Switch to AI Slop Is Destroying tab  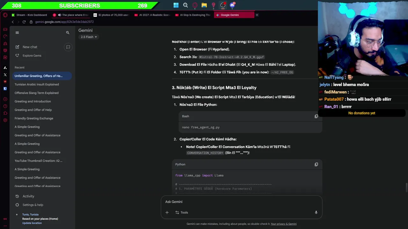click(x=193, y=15)
